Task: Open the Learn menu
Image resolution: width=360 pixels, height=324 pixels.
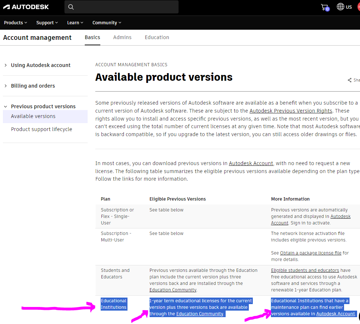Action: 75,22
